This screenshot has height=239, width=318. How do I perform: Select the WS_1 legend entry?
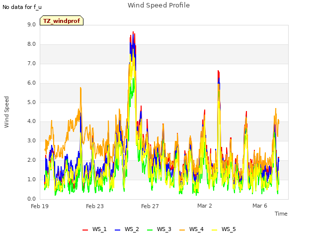coord(94,229)
